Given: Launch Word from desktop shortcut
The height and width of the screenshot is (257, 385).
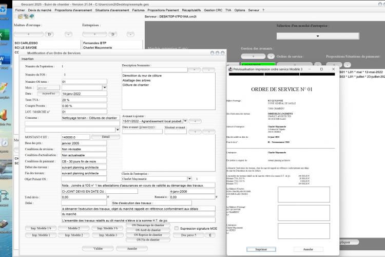Looking at the screenshot, I should [4, 60].
